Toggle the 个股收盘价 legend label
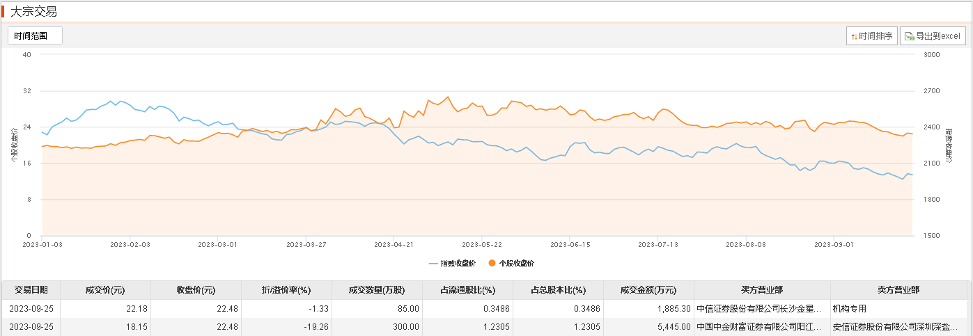The image size is (973, 336). (516, 264)
